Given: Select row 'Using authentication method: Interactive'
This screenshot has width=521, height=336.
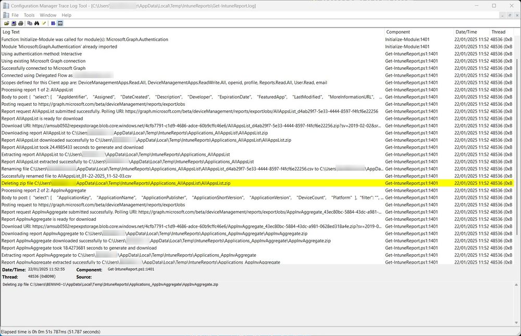Looking at the screenshot, I should [x=257, y=54].
